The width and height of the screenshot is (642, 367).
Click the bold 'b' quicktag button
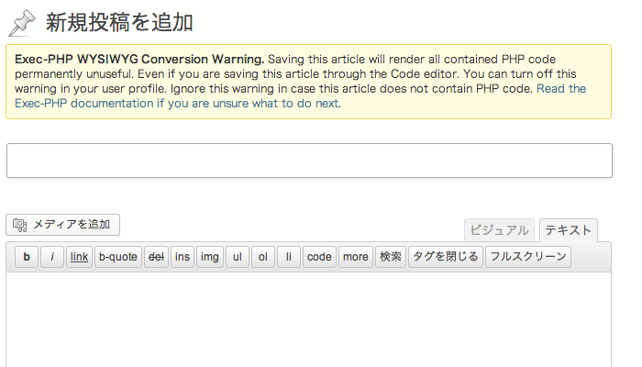27,257
